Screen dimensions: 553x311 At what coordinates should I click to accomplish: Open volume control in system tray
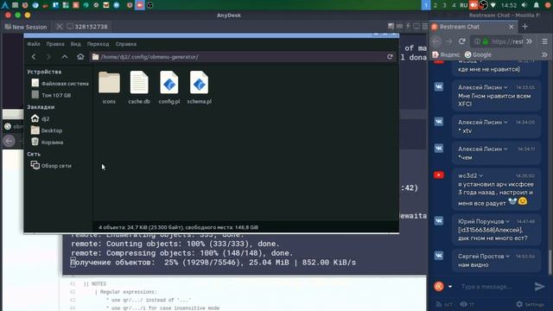point(524,5)
